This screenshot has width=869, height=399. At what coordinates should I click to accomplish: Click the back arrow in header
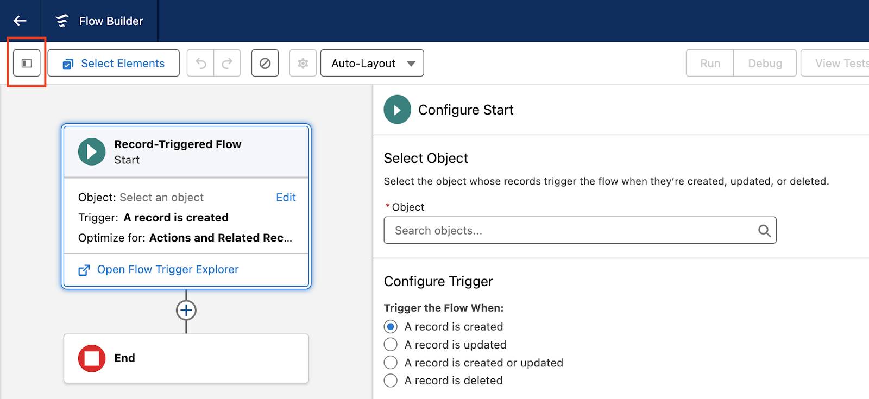coord(20,21)
